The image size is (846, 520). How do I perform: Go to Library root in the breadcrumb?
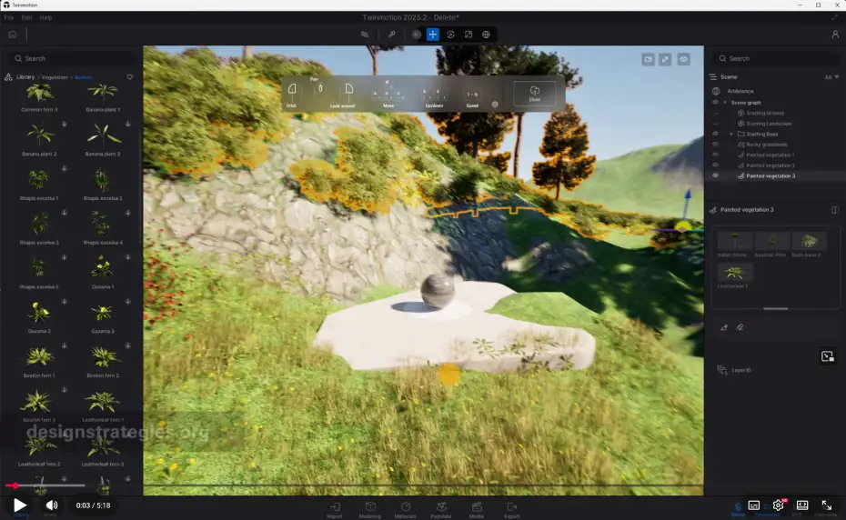click(25, 77)
